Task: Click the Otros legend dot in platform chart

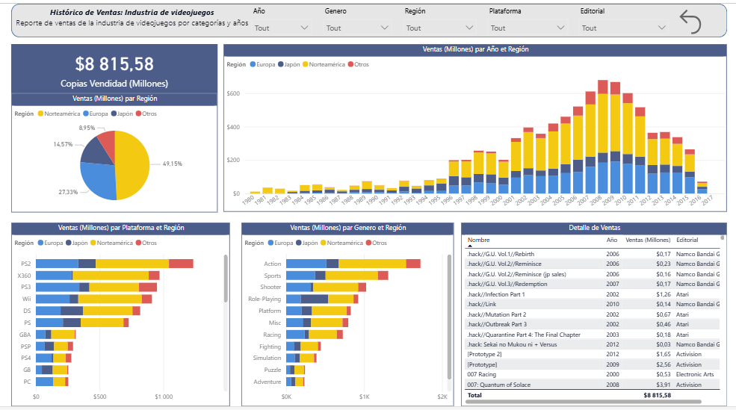Action: [138, 243]
